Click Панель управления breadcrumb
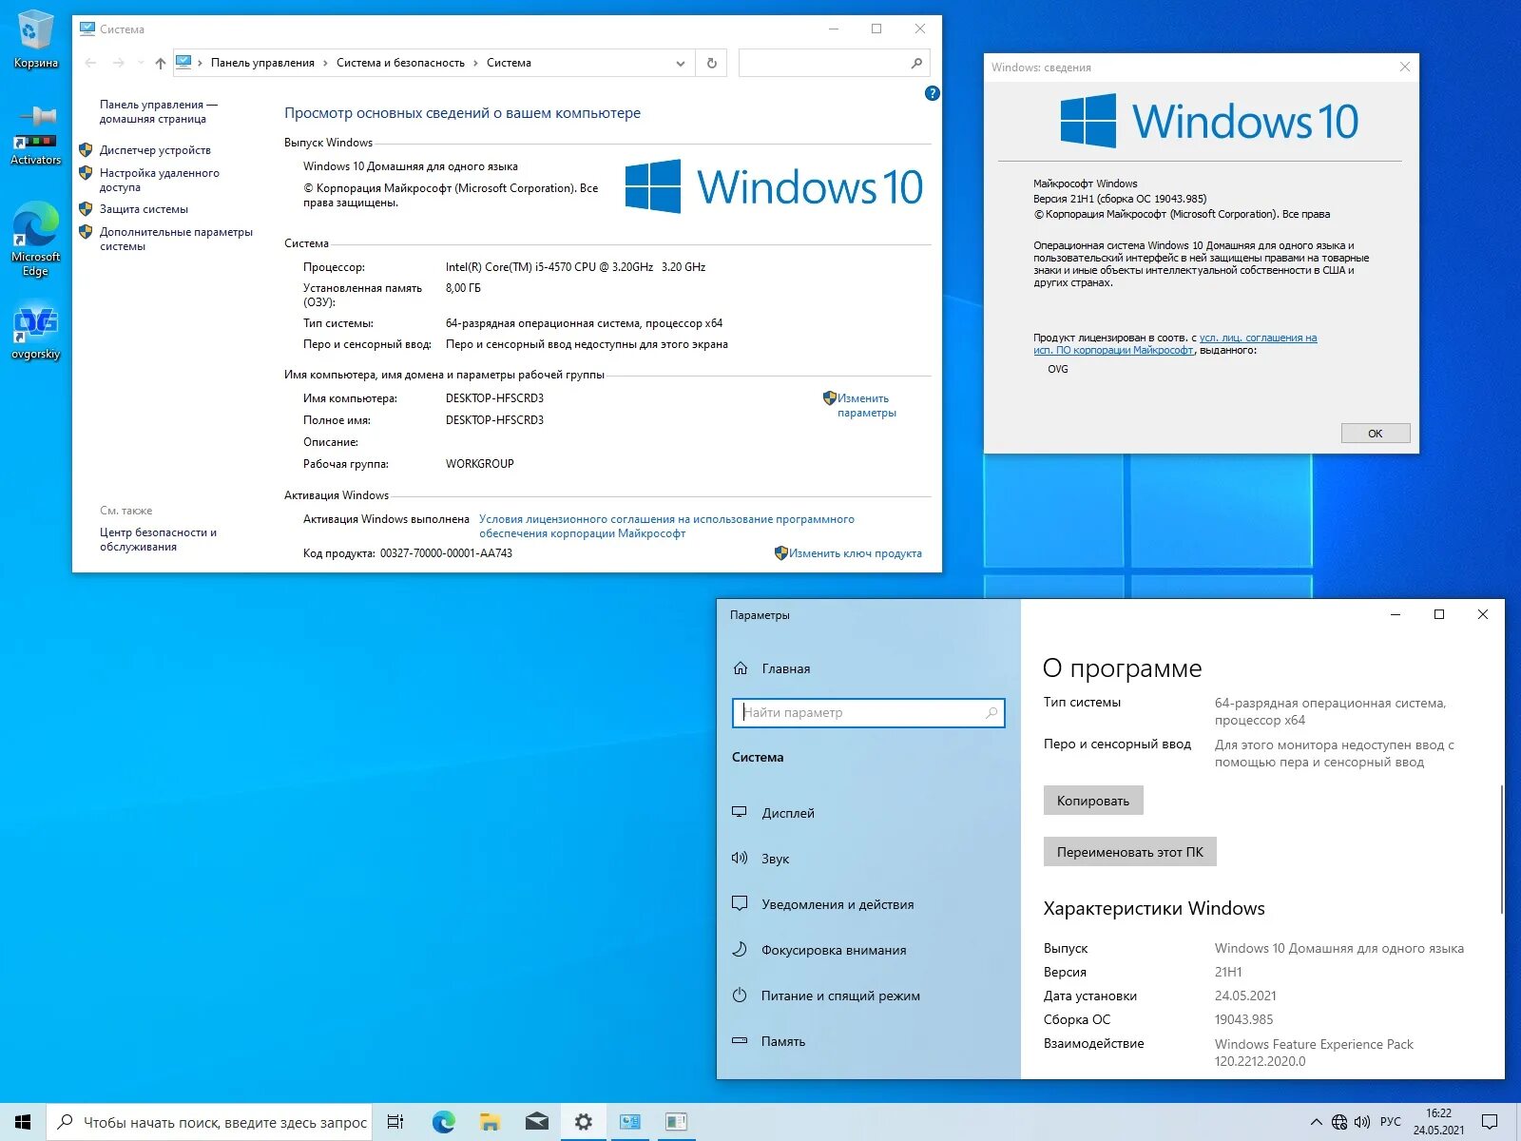1521x1141 pixels. tap(262, 63)
